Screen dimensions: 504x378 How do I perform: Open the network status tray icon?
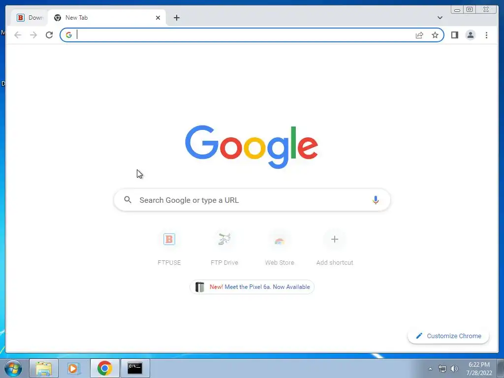pos(442,369)
